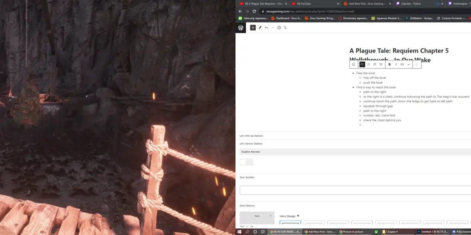471x235 pixels.
Task: Open Task View on the taskbar
Action: point(263,232)
